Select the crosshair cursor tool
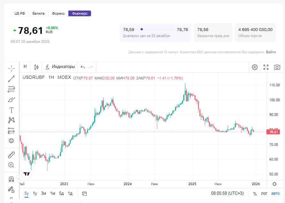The height and width of the screenshot is (203, 285). (11, 69)
